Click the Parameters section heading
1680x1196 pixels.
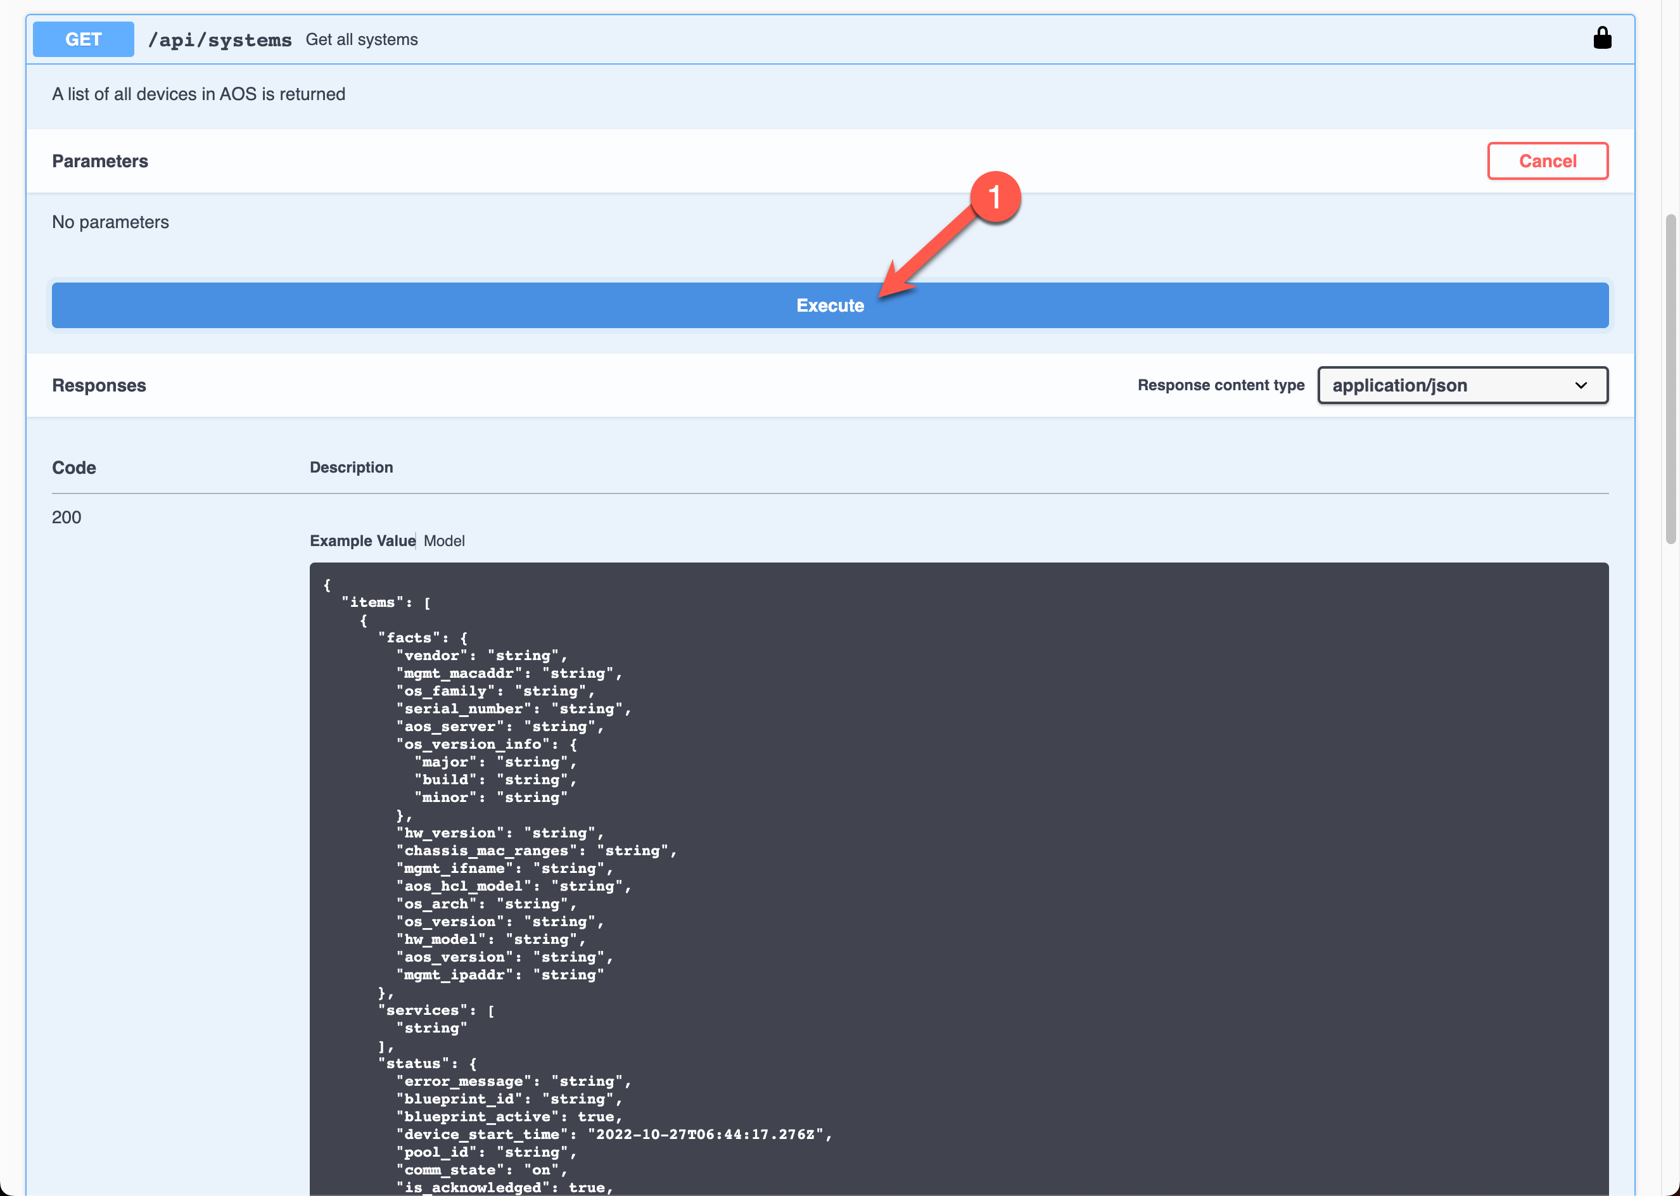[99, 160]
